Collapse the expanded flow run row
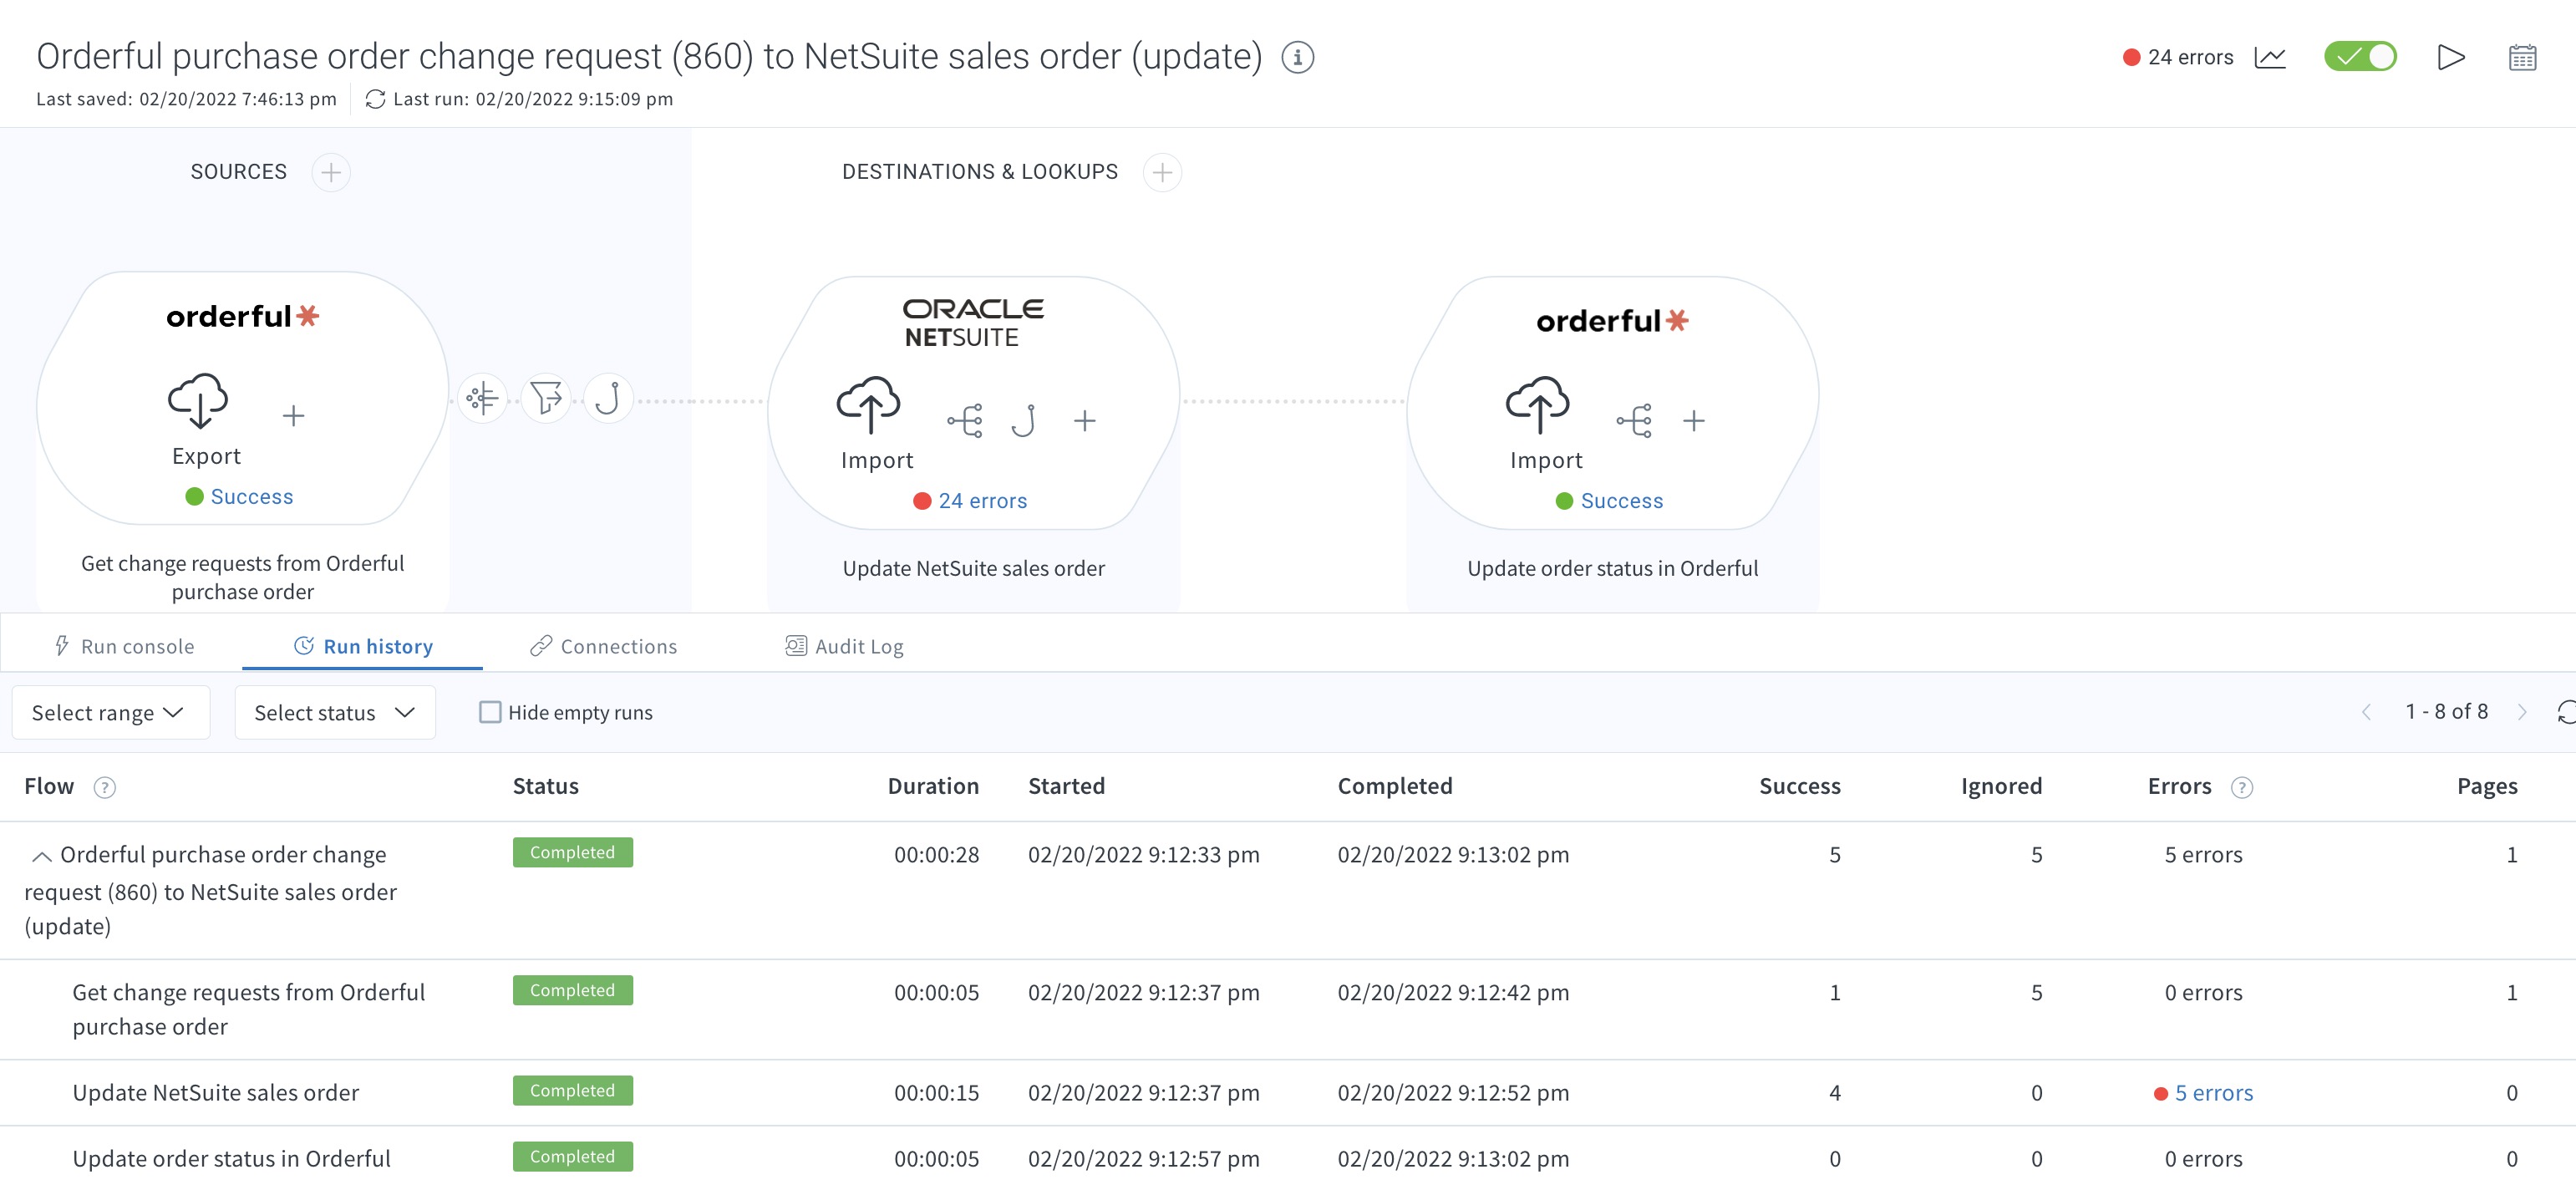This screenshot has height=1190, width=2576. (x=42, y=856)
